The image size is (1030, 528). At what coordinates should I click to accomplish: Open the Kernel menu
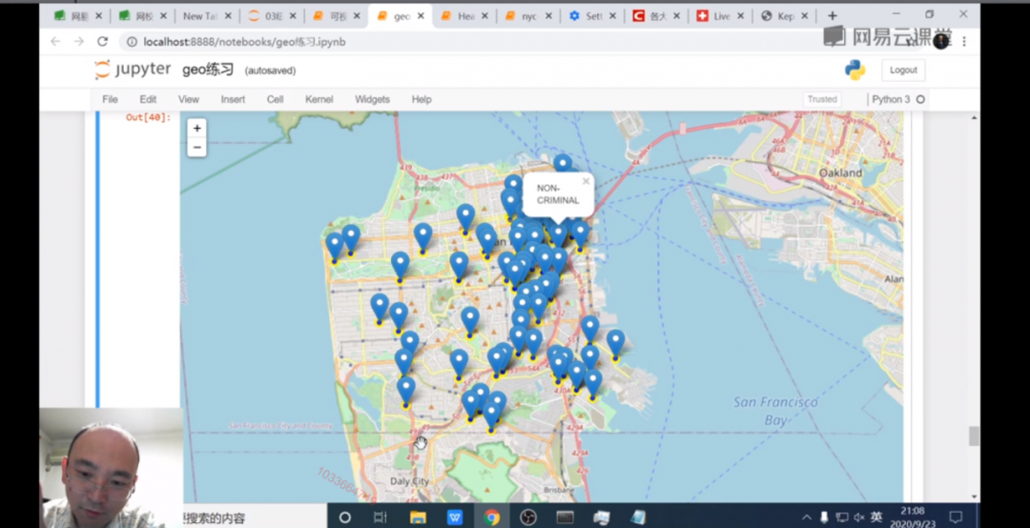[319, 99]
